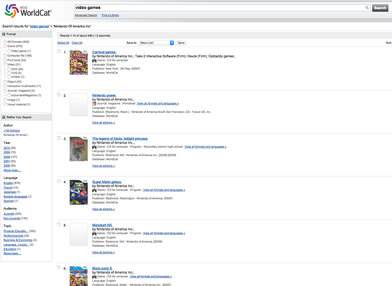Screen dimensions: 392x286
Task: Filter by Performing Arts topic
Action: pos(13,235)
